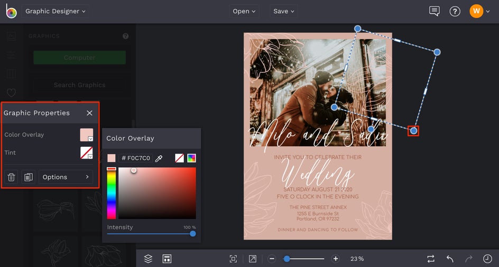Open the Image Manager sidebar icon
The width and height of the screenshot is (499, 267).
coord(12,36)
